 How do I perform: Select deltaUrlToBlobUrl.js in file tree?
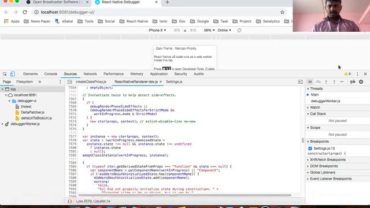(36, 118)
